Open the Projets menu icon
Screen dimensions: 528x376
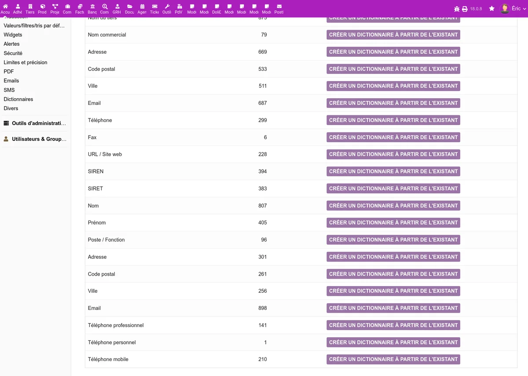coord(55,7)
